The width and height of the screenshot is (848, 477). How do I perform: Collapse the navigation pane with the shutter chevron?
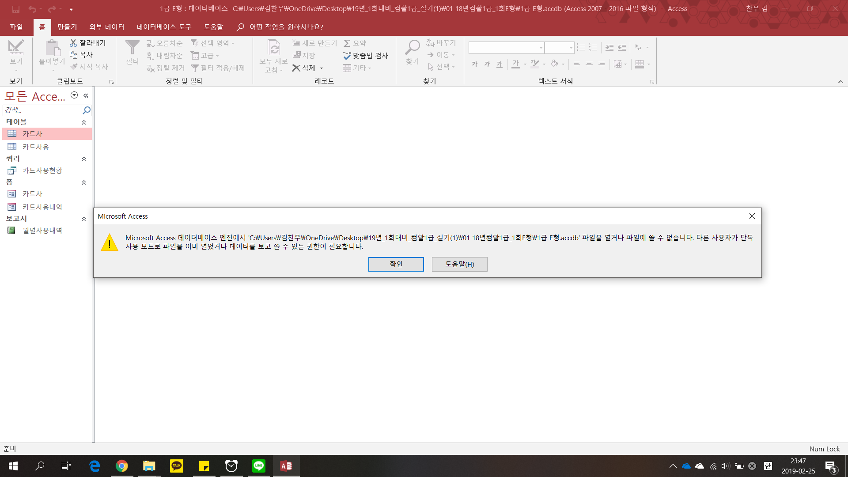point(86,95)
